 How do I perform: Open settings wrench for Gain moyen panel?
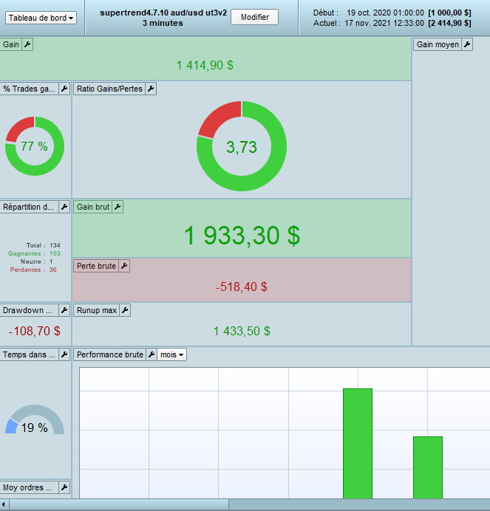467,44
